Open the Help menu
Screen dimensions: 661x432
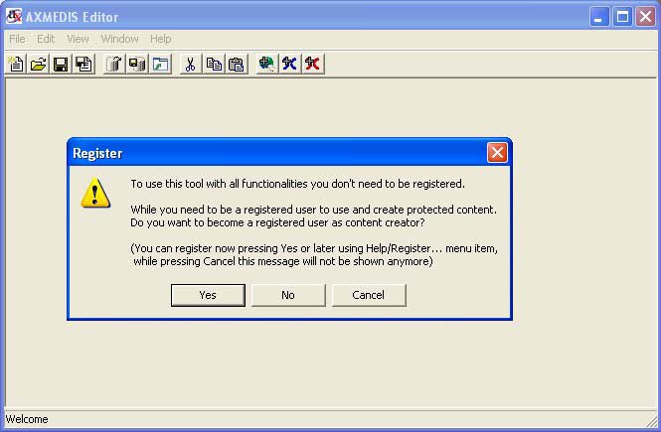tap(161, 39)
